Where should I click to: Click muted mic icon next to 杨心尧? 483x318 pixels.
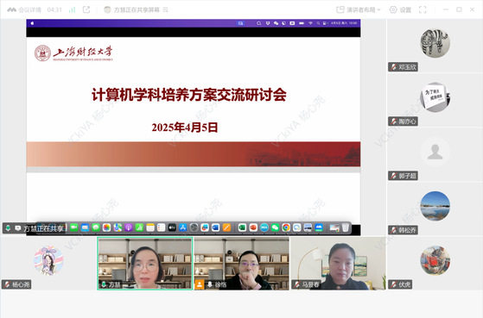tap(7, 284)
